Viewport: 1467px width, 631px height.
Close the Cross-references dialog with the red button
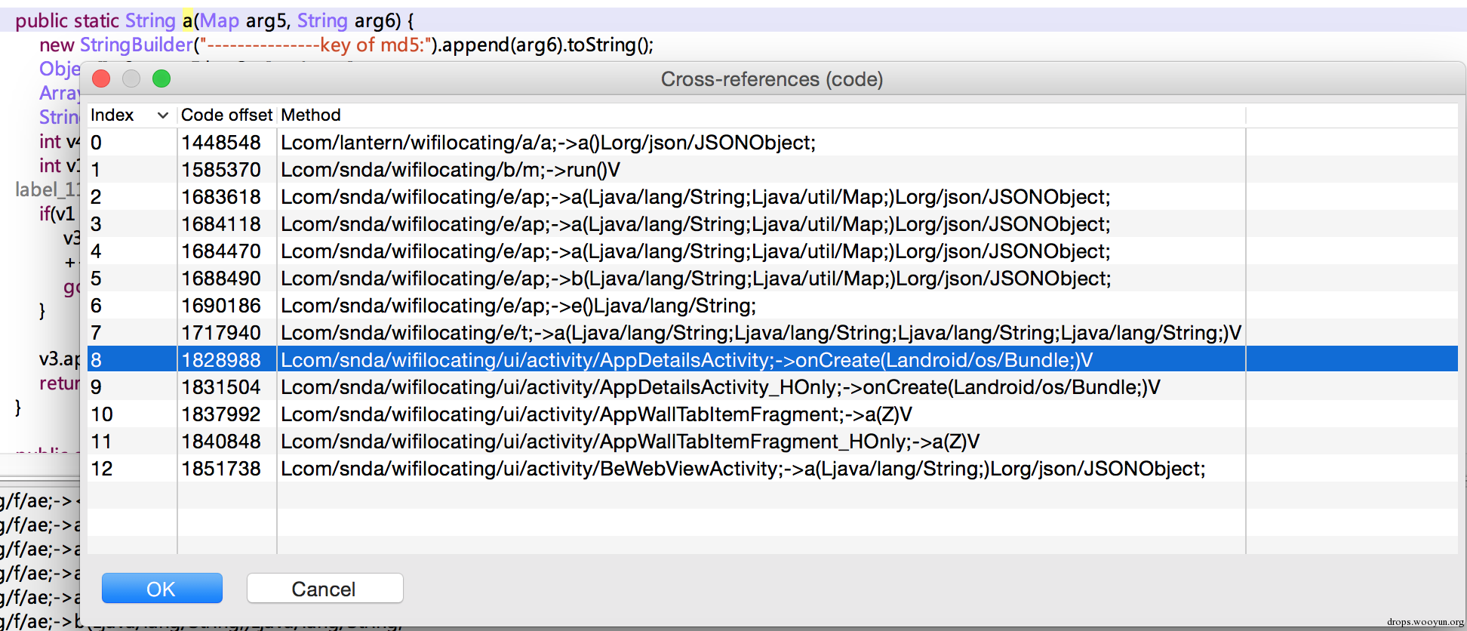pyautogui.click(x=101, y=78)
